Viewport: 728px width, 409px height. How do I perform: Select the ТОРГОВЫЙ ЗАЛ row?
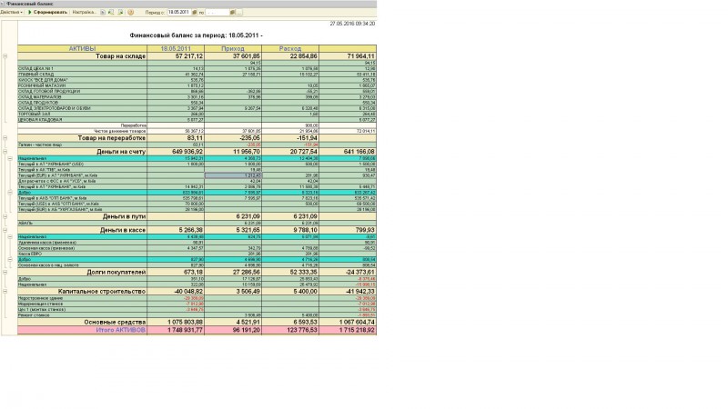click(197, 114)
